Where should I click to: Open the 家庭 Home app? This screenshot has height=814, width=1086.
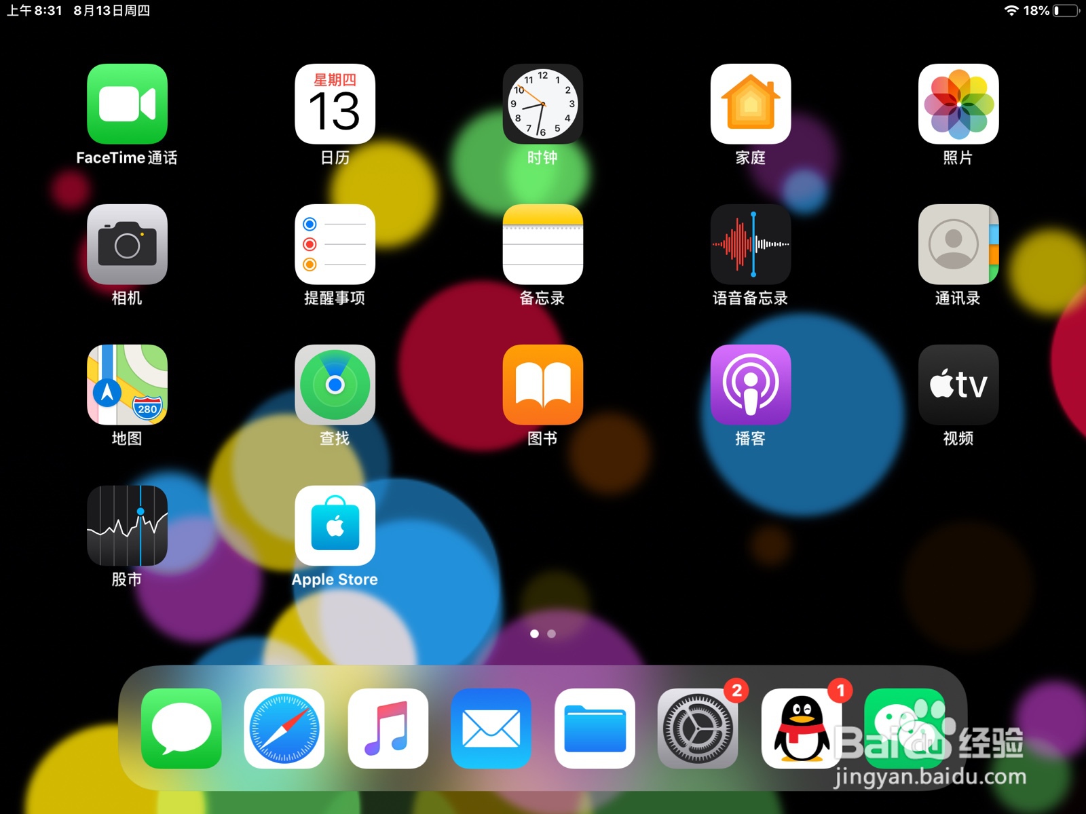click(x=750, y=105)
